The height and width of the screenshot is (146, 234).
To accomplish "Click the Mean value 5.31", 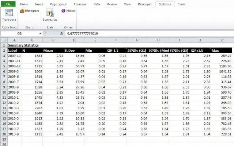I will (53, 66).
